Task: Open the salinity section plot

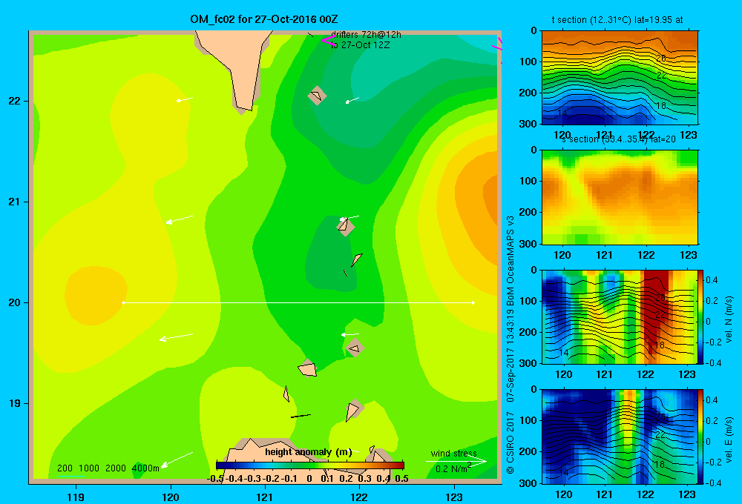Action: point(620,197)
